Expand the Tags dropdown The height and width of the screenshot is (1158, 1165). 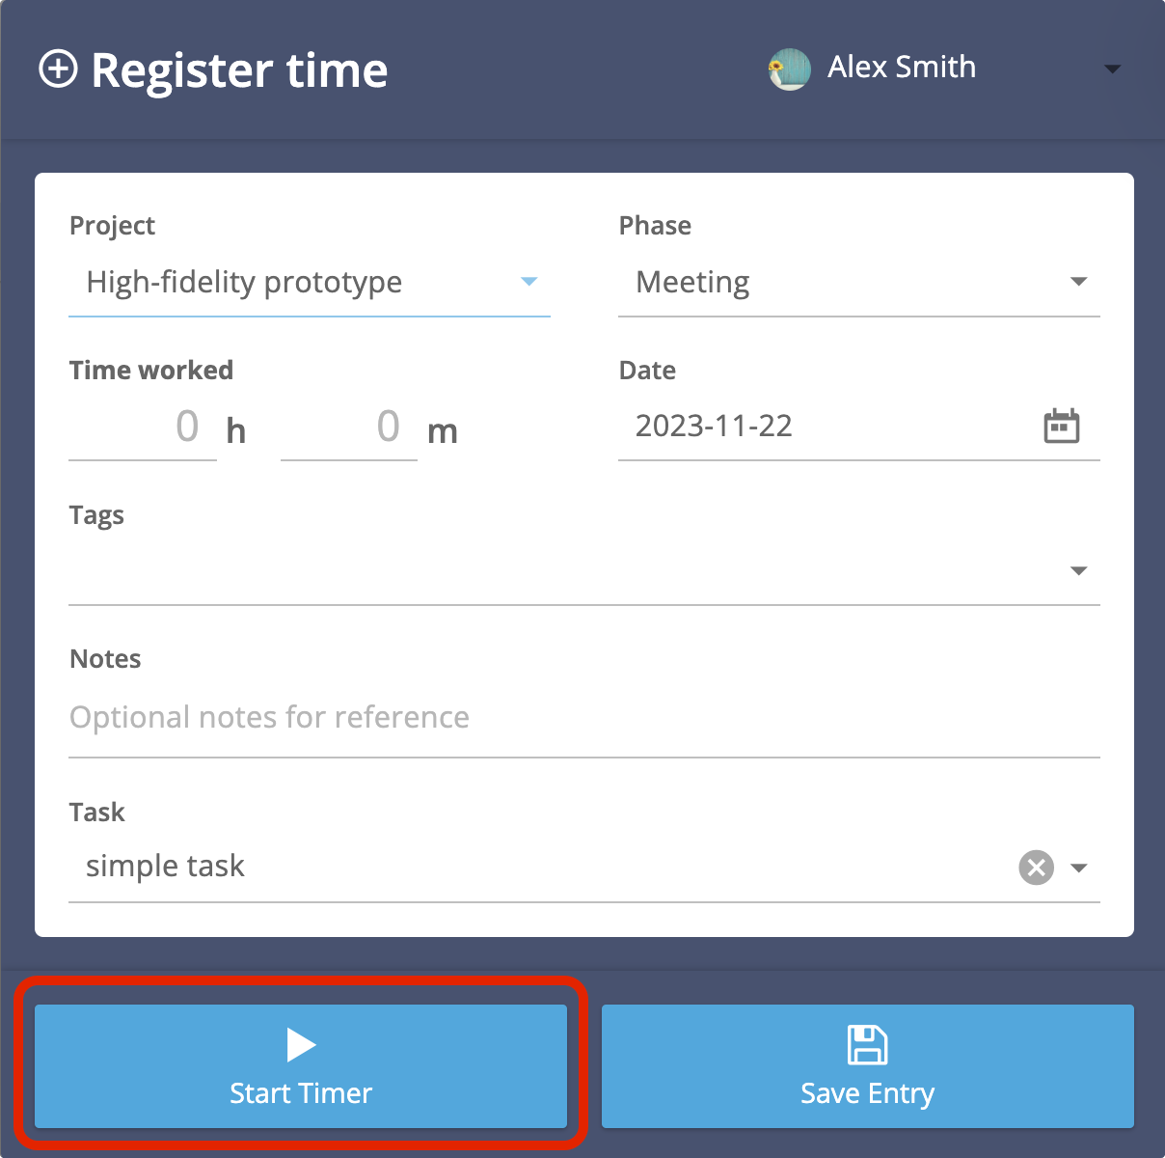pyautogui.click(x=1078, y=570)
